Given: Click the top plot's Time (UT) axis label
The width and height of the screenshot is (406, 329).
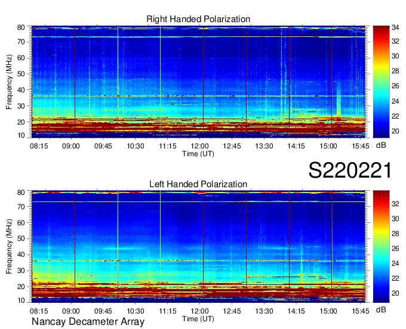Looking at the screenshot, I should (198, 154).
